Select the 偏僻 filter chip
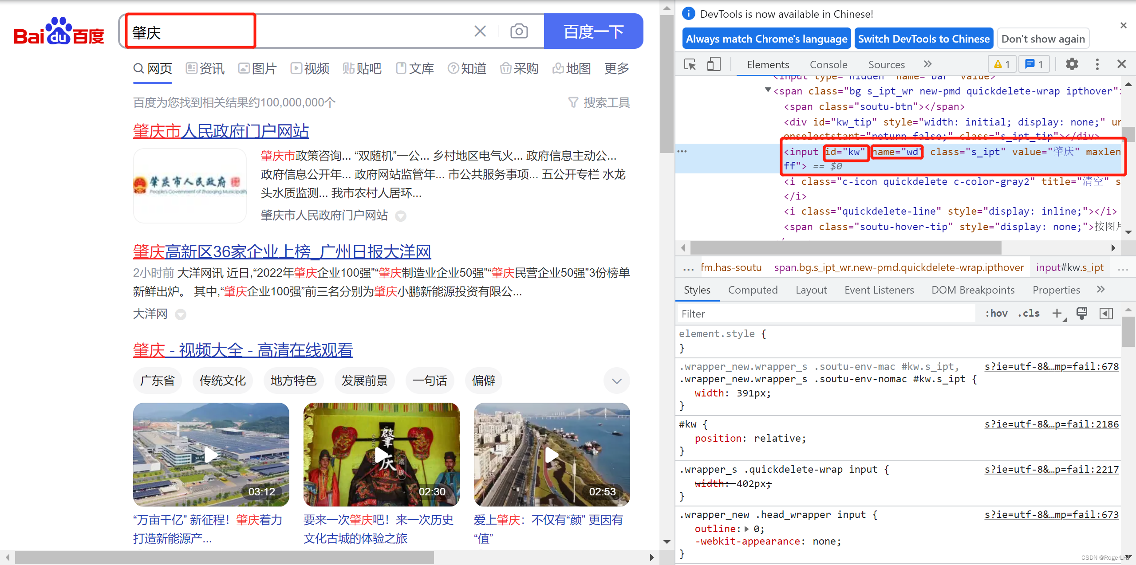 (484, 381)
